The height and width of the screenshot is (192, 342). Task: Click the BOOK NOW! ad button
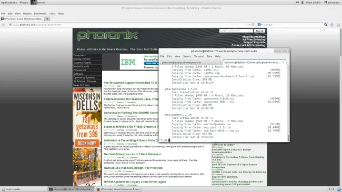[87, 143]
